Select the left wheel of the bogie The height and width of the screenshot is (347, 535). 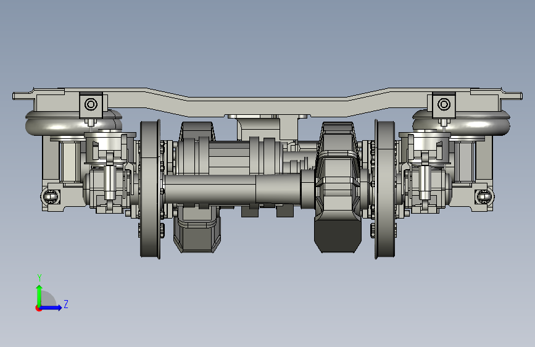tap(150, 189)
